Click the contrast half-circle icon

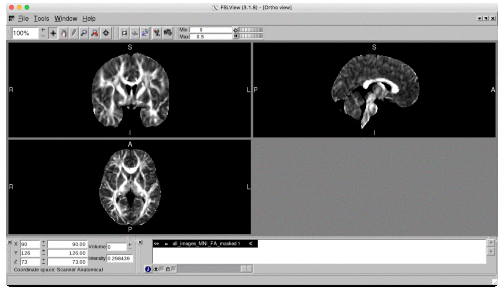click(236, 36)
